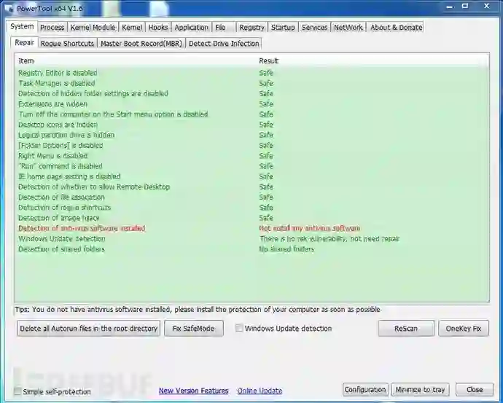The width and height of the screenshot is (503, 403).
Task: Click Delete all Autorun files button
Action: point(89,328)
